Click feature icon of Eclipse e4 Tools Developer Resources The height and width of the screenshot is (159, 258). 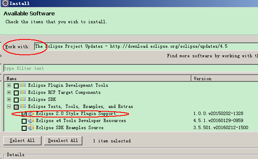coord(31,120)
